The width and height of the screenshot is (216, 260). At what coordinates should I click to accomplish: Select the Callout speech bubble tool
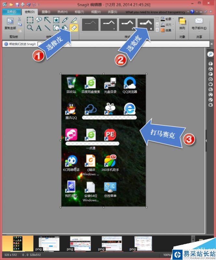tap(39, 19)
